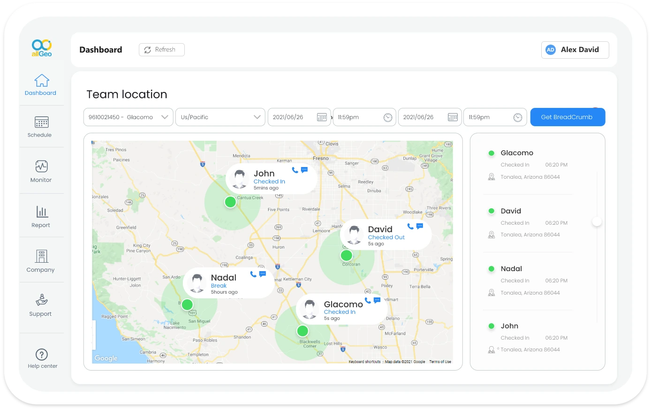Open map Terms of Use link
Screen dimensions: 651x410
pyautogui.click(x=440, y=362)
